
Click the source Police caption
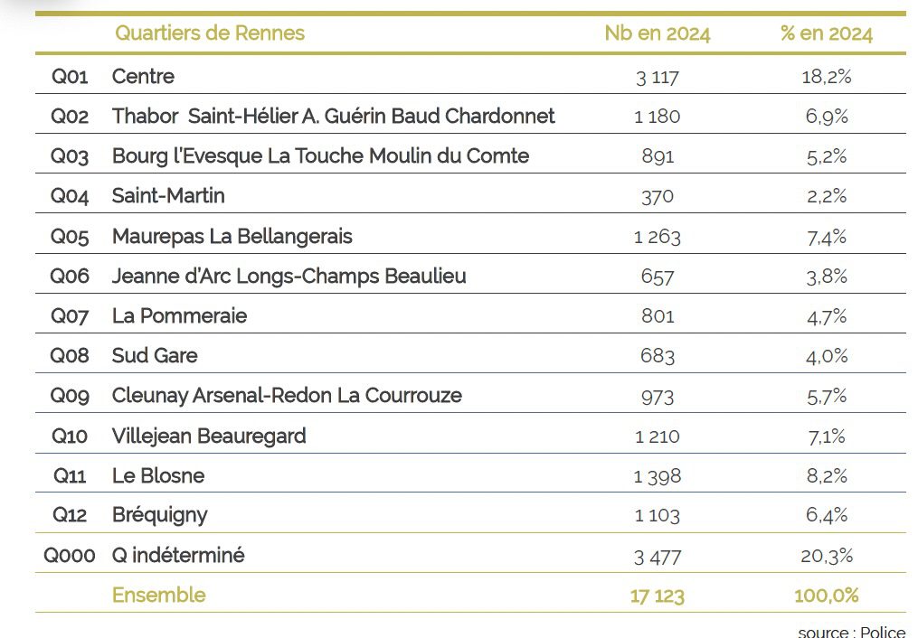851,632
